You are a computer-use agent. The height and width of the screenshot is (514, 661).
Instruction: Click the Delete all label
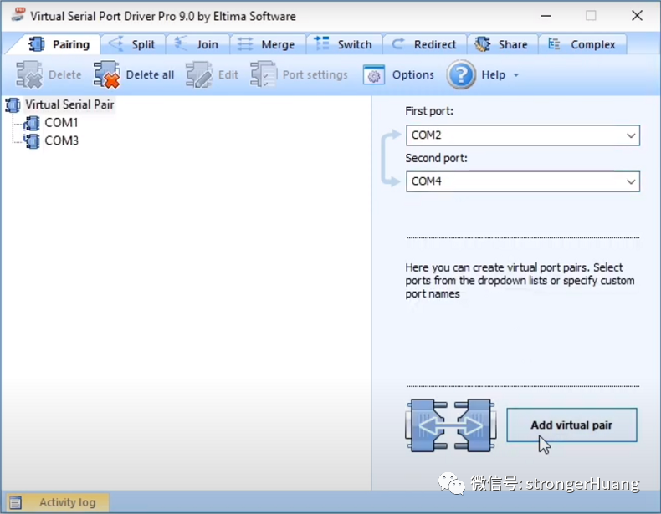[150, 75]
